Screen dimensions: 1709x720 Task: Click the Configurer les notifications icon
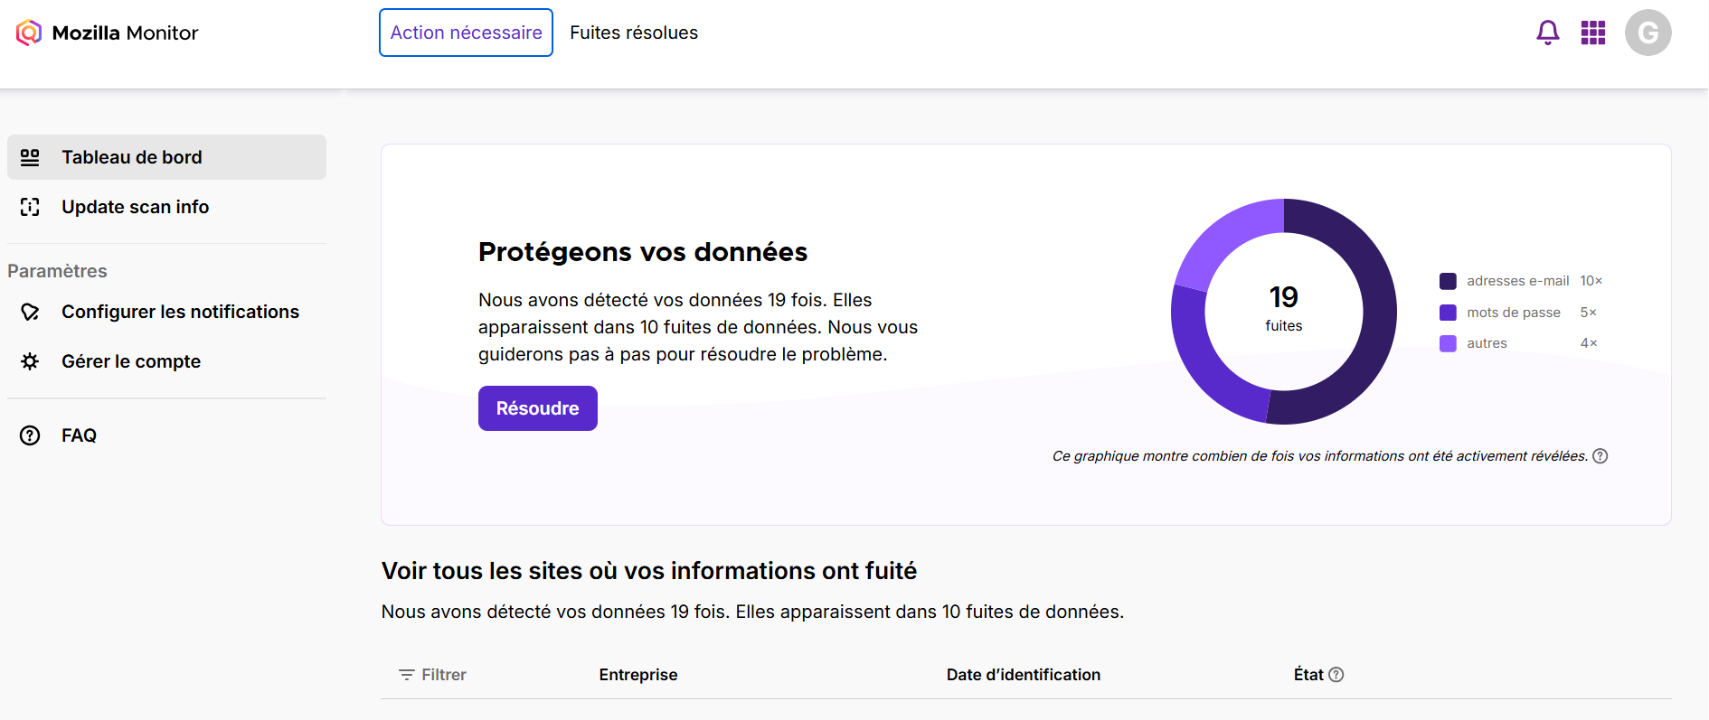(x=30, y=312)
